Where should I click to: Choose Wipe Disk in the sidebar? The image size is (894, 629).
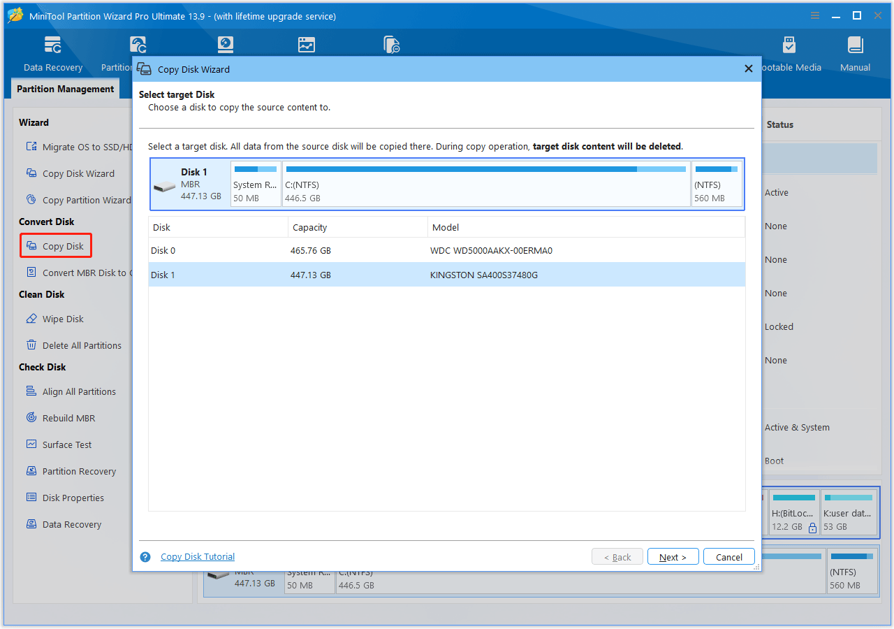point(55,319)
